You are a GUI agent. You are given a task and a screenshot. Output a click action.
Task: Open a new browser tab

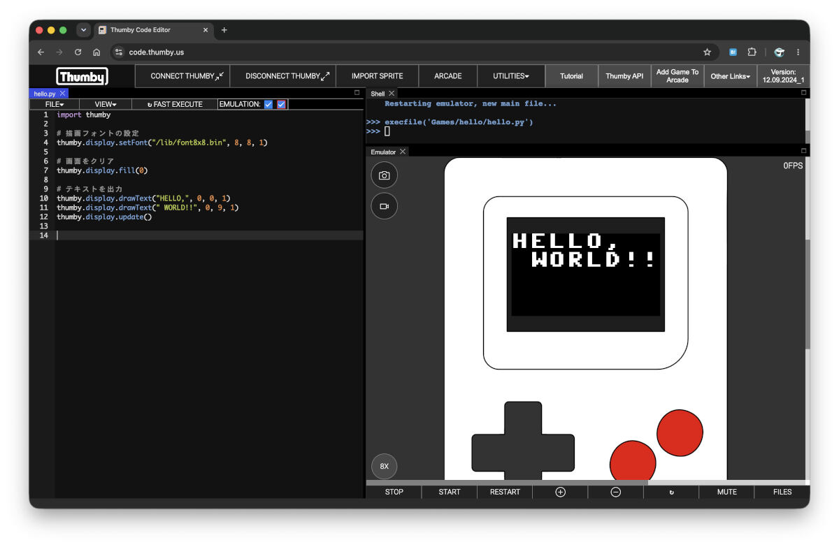coord(224,30)
